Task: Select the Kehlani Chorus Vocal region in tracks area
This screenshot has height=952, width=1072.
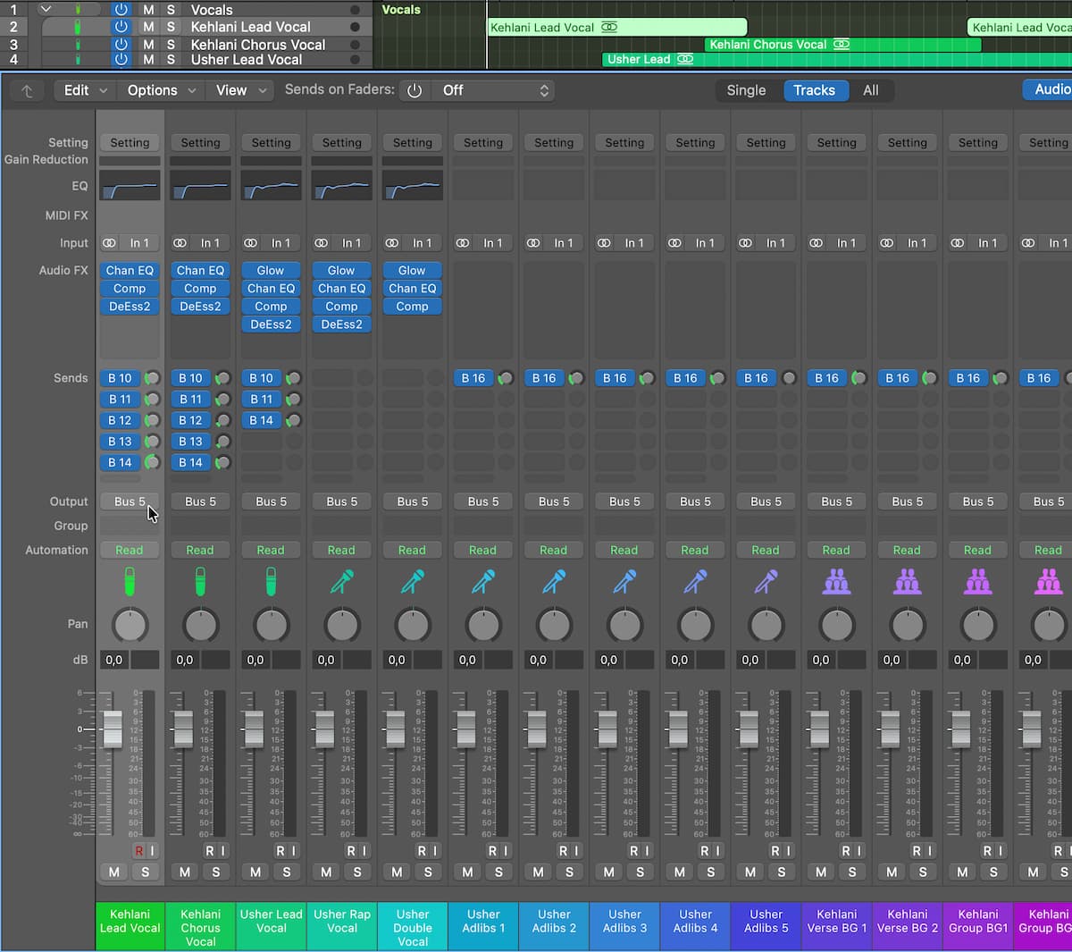Action: coord(842,44)
